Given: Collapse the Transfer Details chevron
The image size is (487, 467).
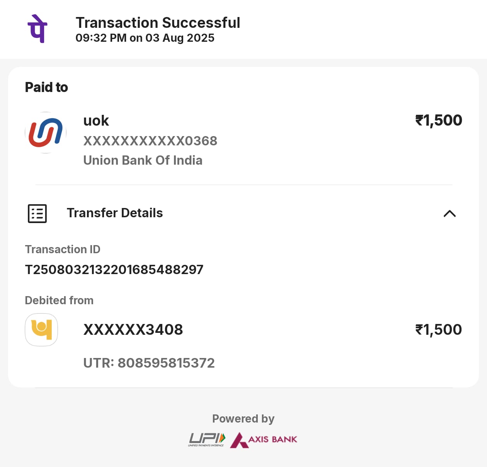Looking at the screenshot, I should [450, 213].
